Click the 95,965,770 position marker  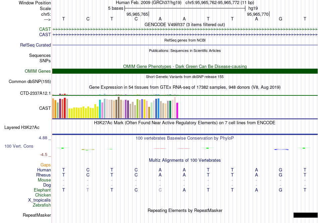pos(258,14)
